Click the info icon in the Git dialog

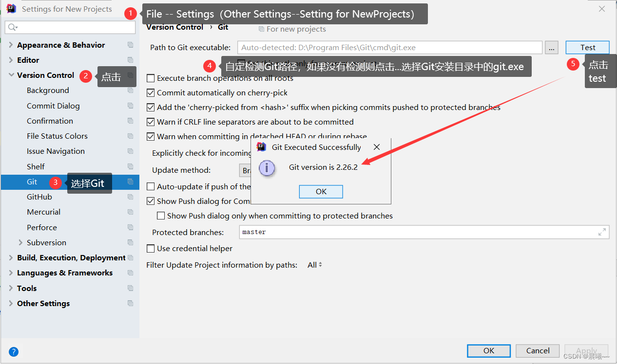[267, 168]
